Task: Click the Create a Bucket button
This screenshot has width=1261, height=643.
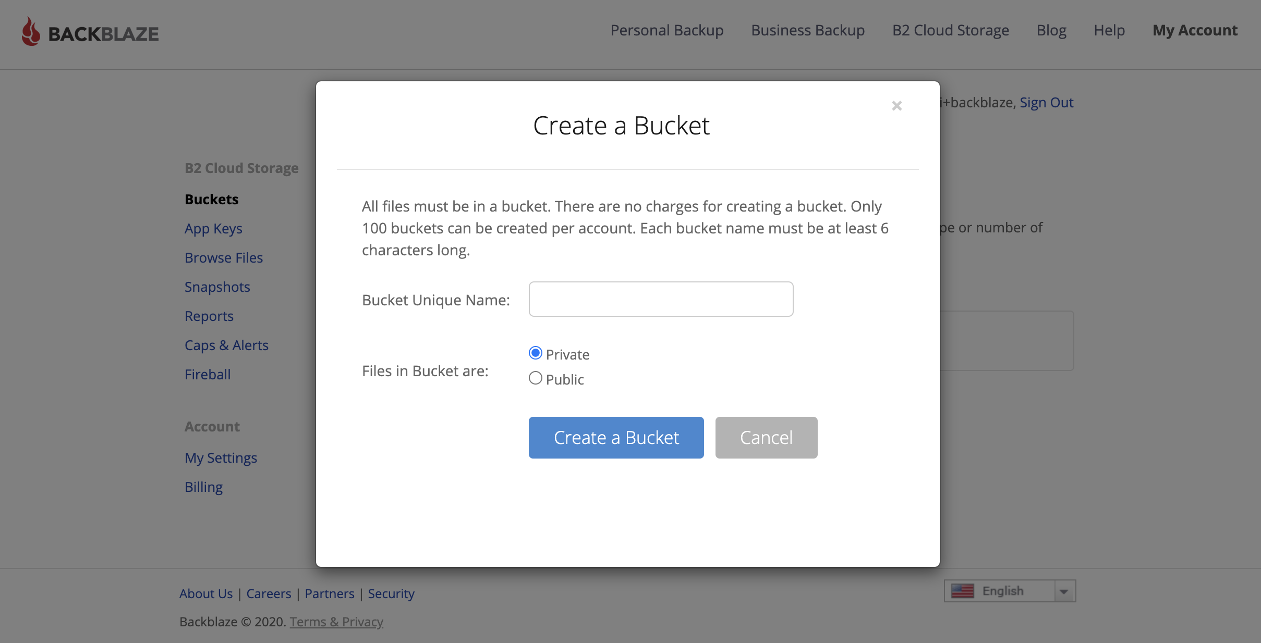Action: 616,437
